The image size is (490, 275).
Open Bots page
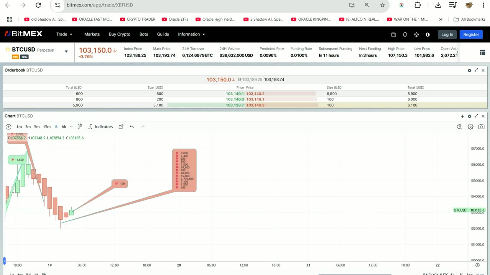click(144, 34)
